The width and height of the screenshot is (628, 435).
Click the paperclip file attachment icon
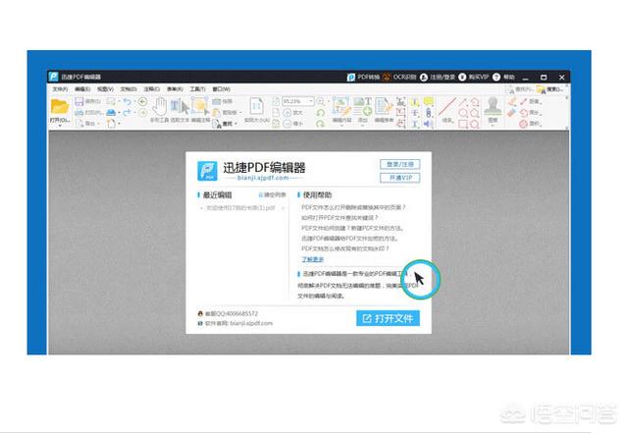(x=429, y=113)
